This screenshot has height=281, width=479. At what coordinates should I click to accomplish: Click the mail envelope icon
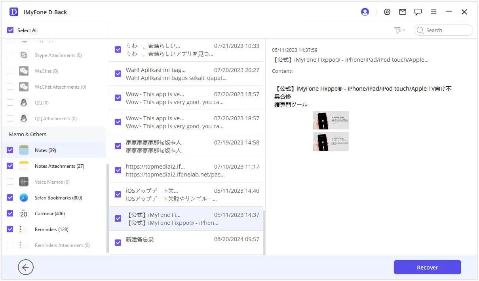coord(403,12)
